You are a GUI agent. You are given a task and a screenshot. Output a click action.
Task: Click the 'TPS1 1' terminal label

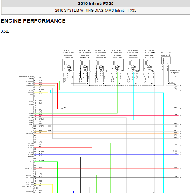click(x=31, y=145)
